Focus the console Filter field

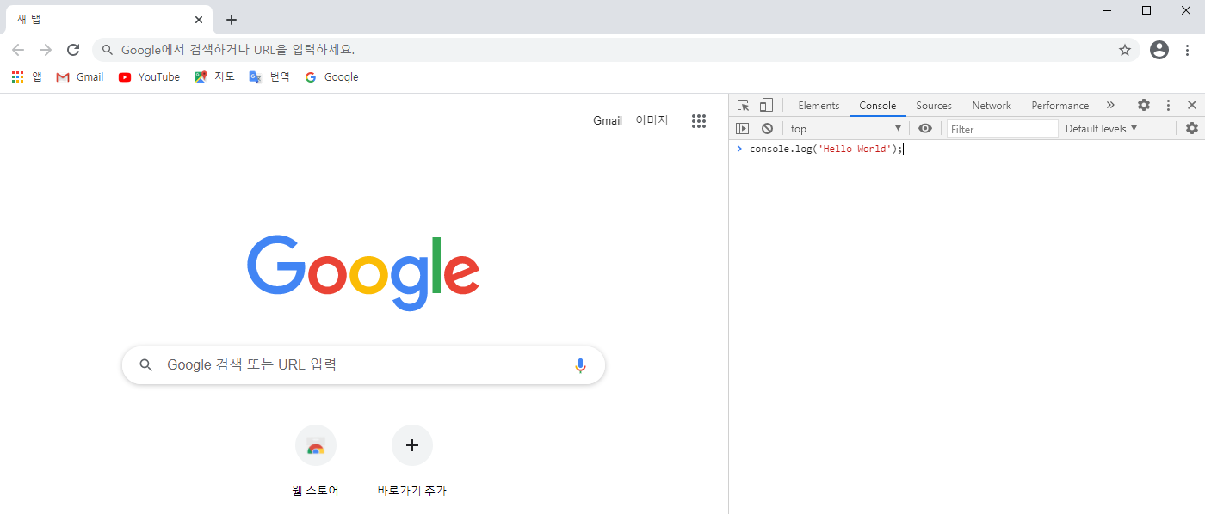1003,129
